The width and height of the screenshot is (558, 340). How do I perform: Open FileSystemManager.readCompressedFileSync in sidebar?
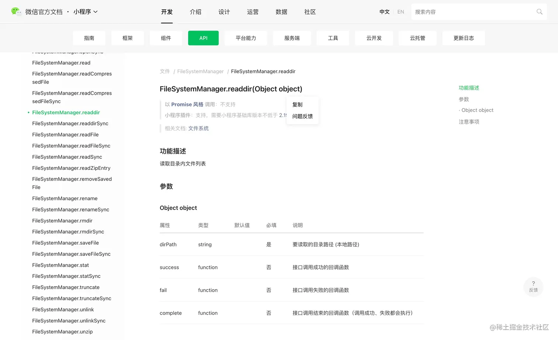72,97
